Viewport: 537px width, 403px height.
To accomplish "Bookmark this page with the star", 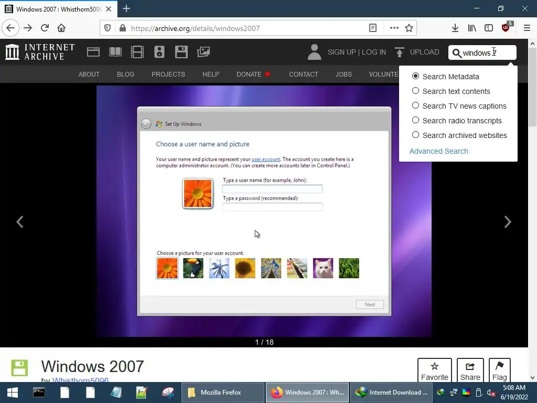I will pos(409,28).
